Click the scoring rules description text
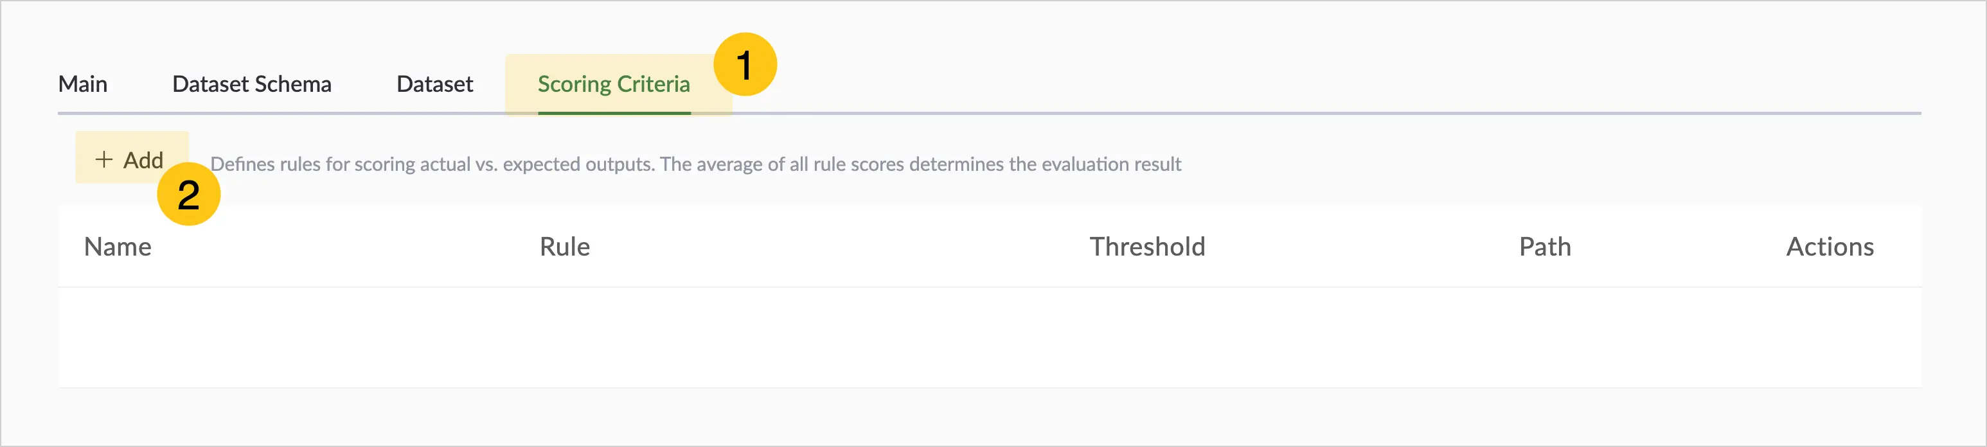The image size is (1987, 447). coord(696,164)
